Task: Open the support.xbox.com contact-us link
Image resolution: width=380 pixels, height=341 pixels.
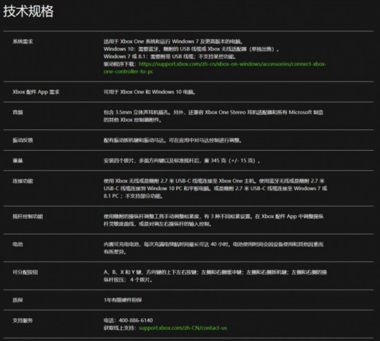Action: click(x=183, y=328)
